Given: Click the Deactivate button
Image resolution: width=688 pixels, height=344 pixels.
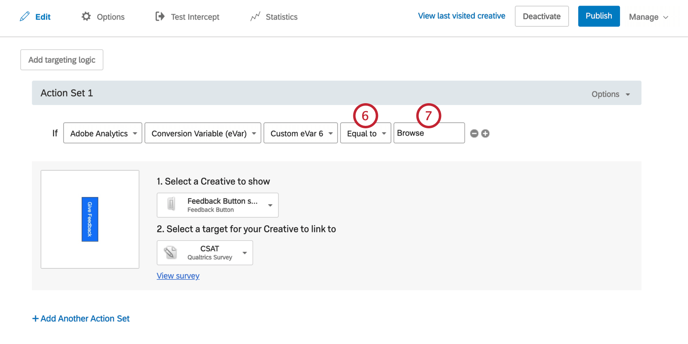Looking at the screenshot, I should point(541,16).
